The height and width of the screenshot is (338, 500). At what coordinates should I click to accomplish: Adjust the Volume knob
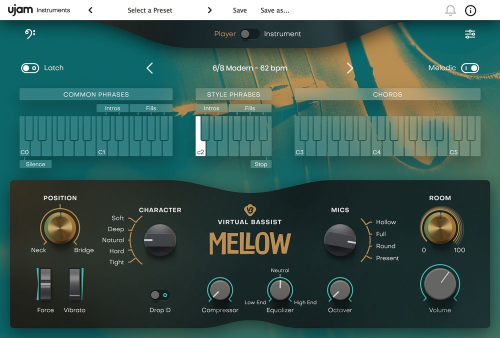pyautogui.click(x=440, y=284)
